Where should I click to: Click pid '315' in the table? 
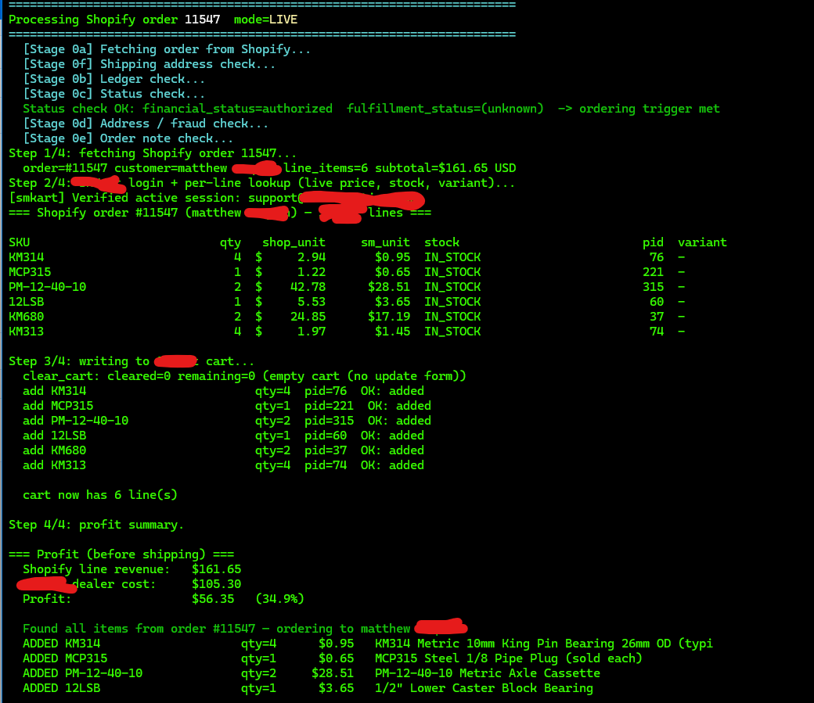pyautogui.click(x=653, y=287)
